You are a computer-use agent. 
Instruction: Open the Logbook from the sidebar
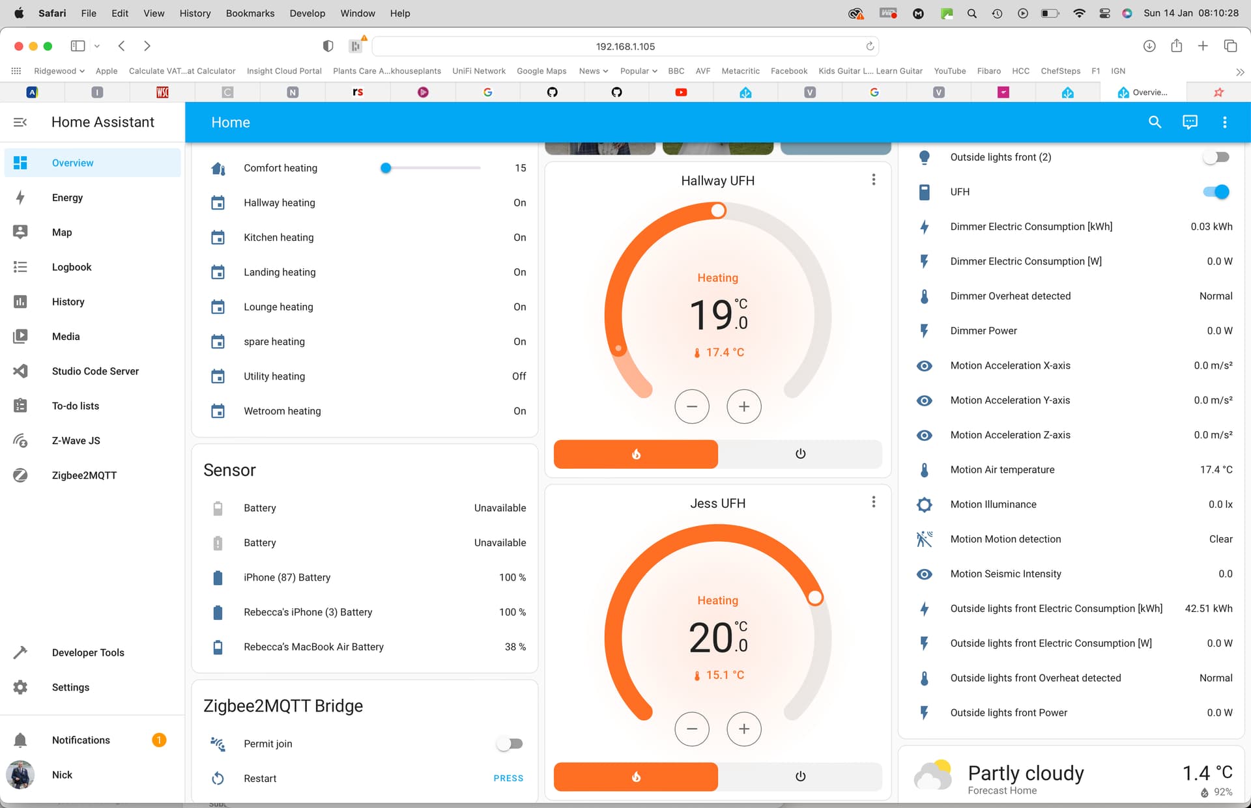pyautogui.click(x=20, y=267)
